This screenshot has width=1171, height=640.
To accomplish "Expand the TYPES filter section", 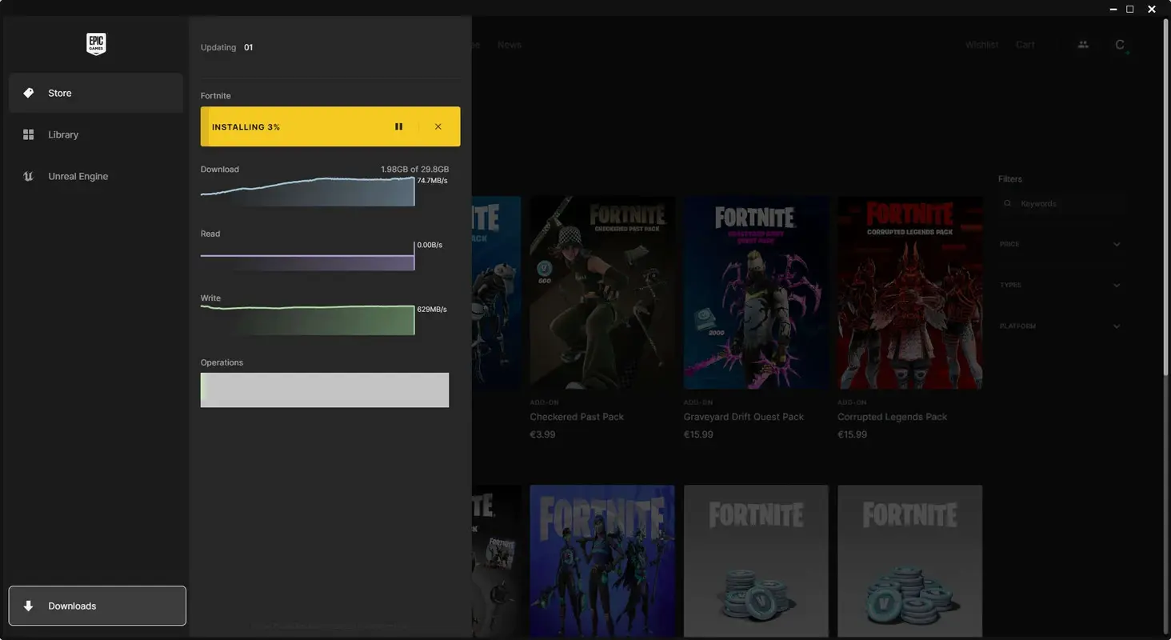I will point(1116,285).
